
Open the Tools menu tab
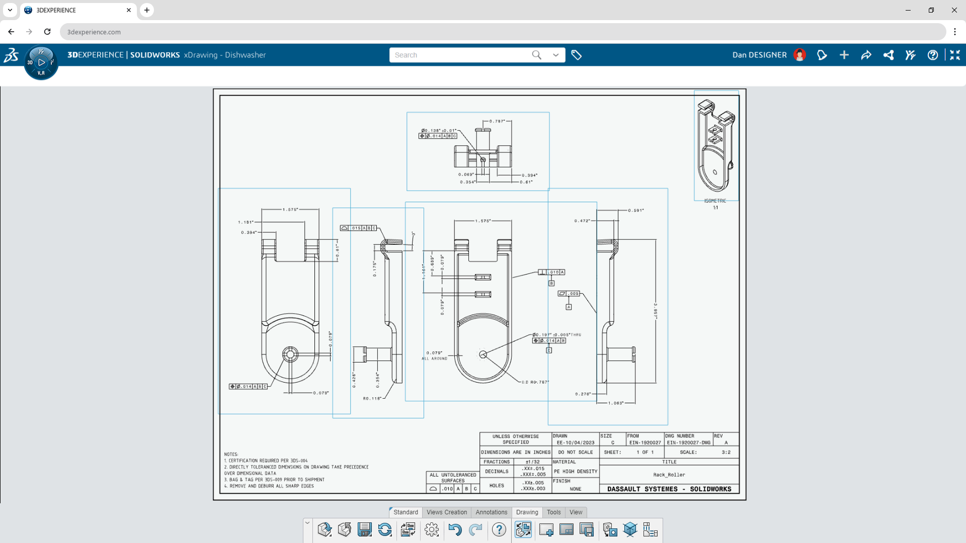[x=553, y=512]
